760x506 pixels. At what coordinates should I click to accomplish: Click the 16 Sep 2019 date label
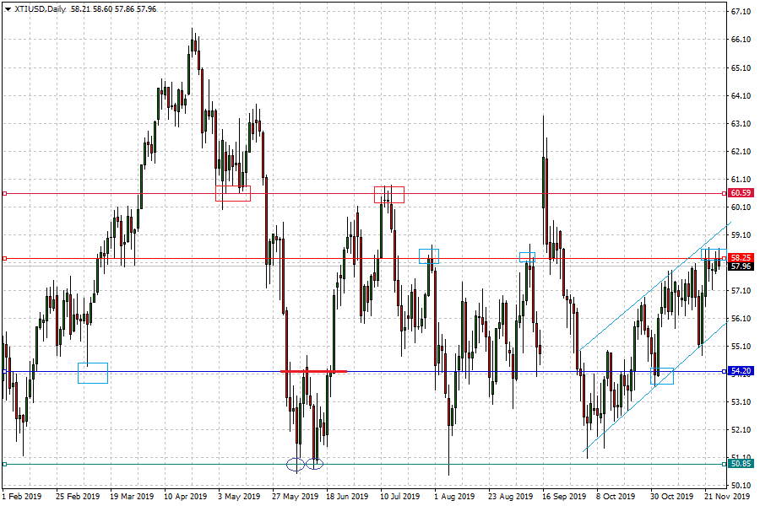click(564, 497)
